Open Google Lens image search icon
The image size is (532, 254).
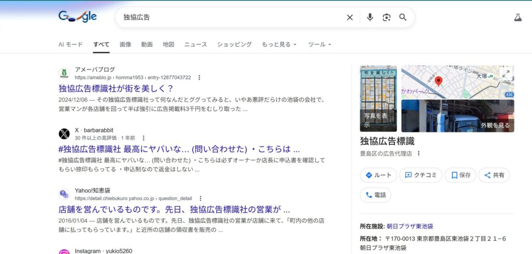click(x=387, y=17)
